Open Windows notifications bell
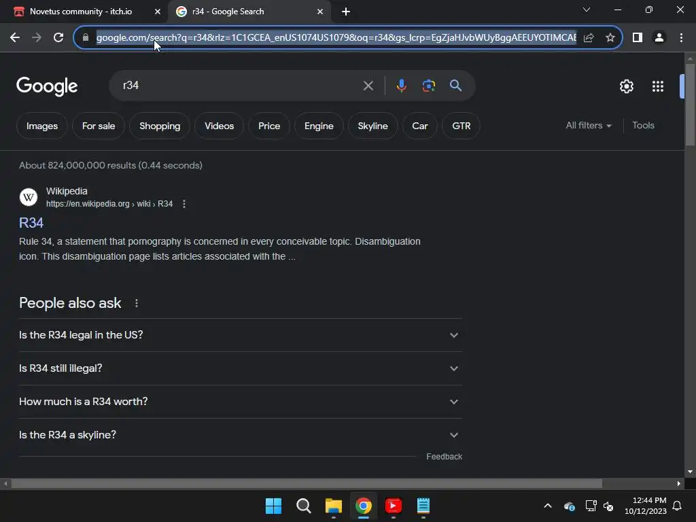 click(678, 506)
